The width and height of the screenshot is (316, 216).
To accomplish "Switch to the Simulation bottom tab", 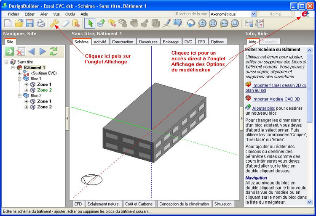I will [223, 204].
